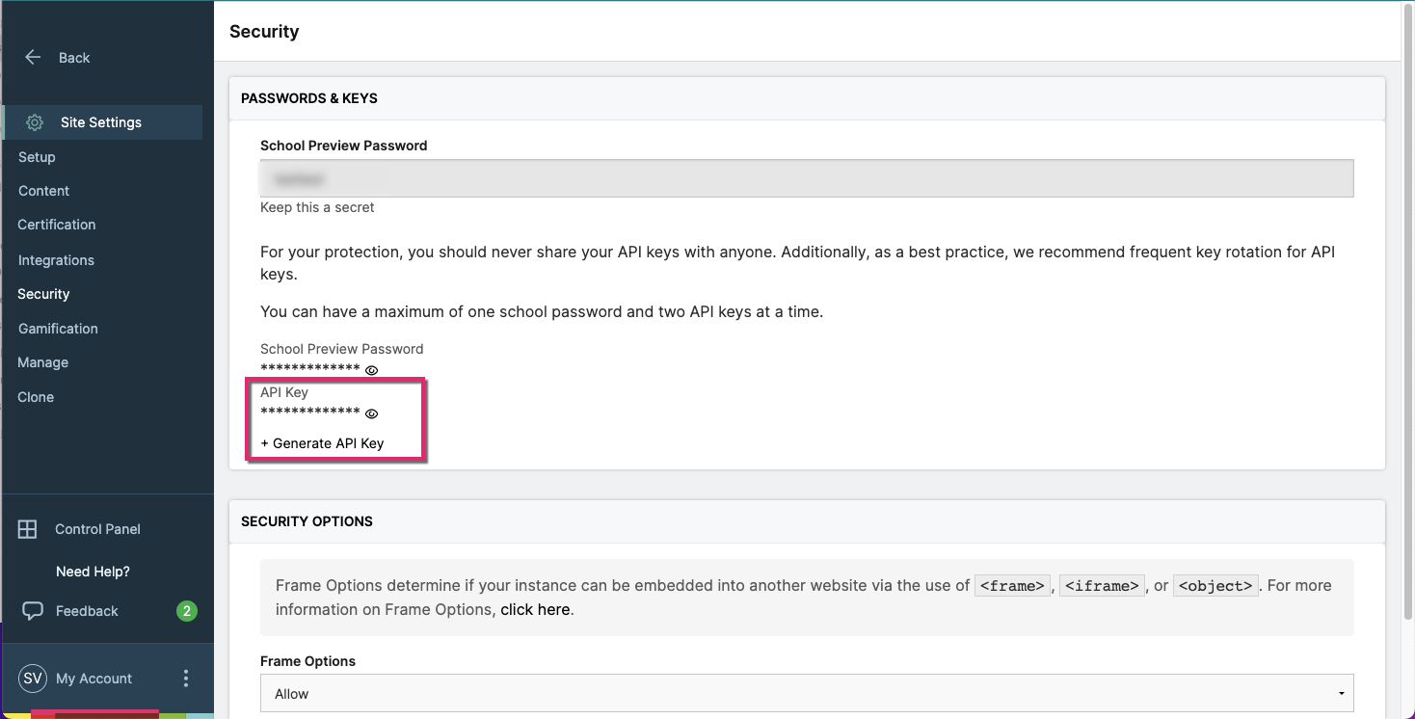The image size is (1415, 719).
Task: Click the School Preview Password input field
Action: coord(807,178)
